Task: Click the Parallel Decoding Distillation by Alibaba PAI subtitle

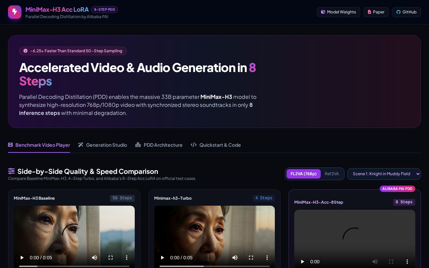Action: pyautogui.click(x=67, y=17)
